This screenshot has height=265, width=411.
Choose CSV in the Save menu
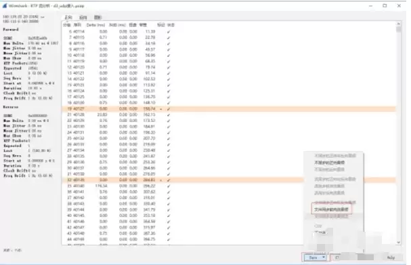318,226
